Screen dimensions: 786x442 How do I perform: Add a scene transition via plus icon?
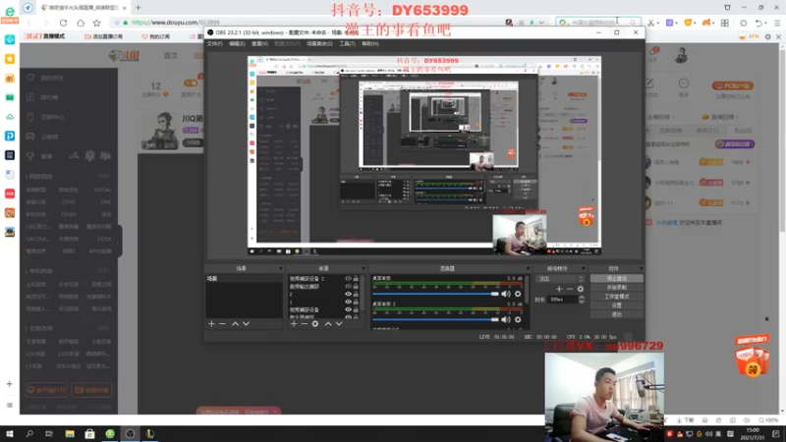point(559,289)
